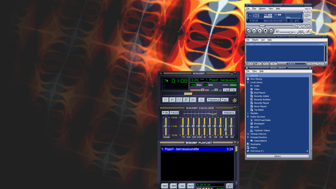Stop playback in classic Winamp player
Screen dimensions: 336x189
click(186, 100)
